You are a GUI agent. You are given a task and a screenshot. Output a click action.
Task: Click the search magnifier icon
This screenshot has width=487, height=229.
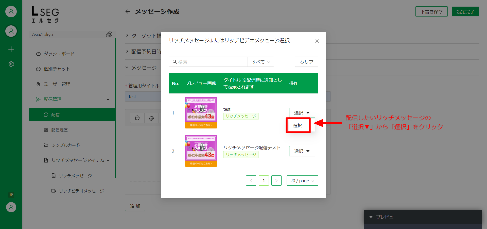coord(175,62)
